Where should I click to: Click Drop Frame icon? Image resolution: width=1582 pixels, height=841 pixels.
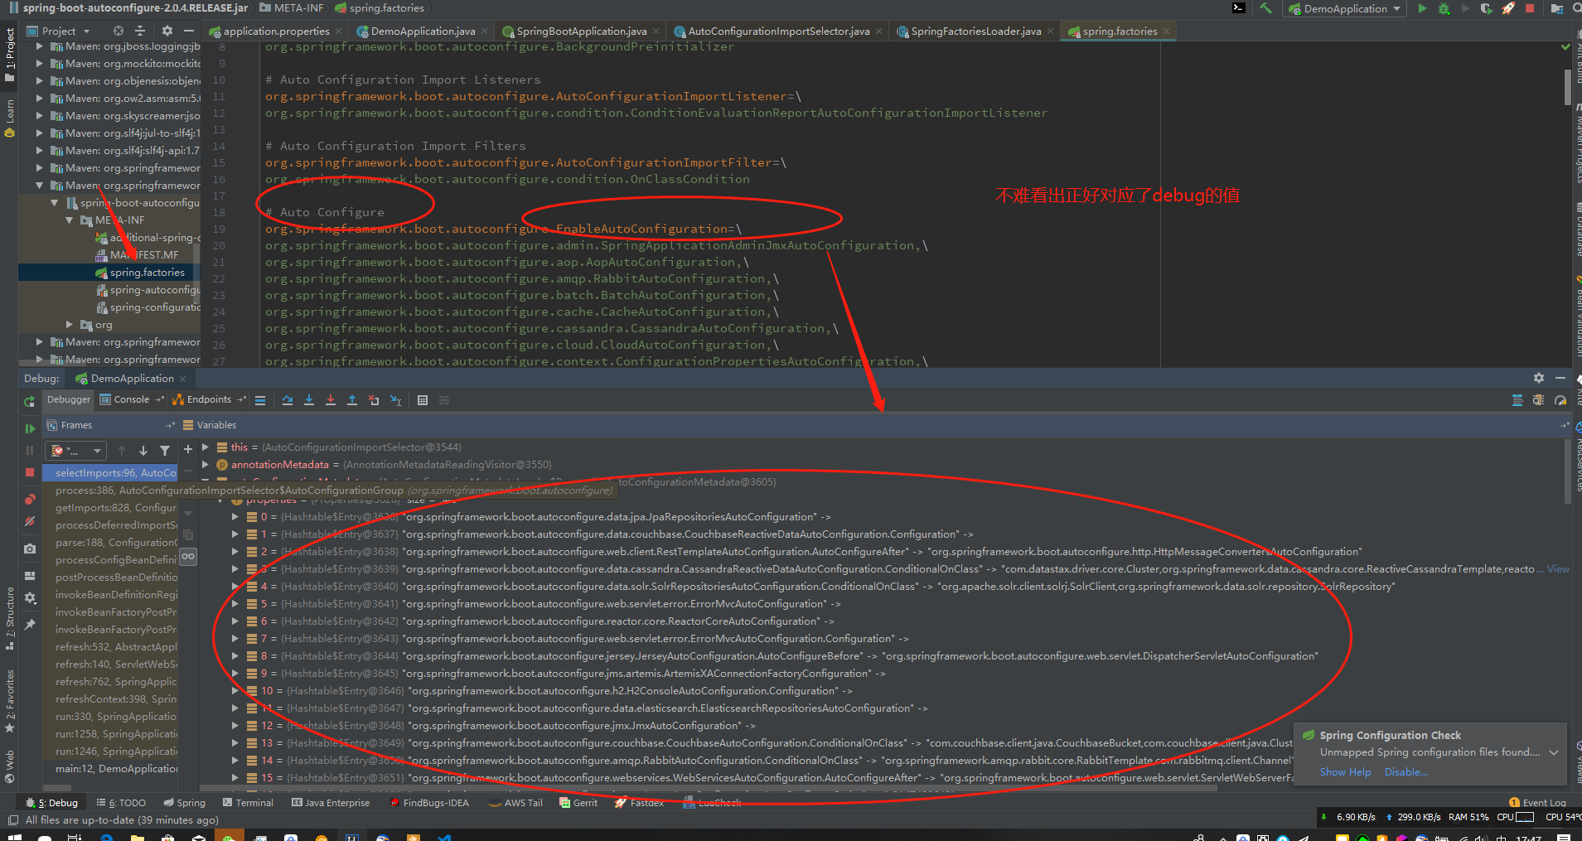(374, 400)
